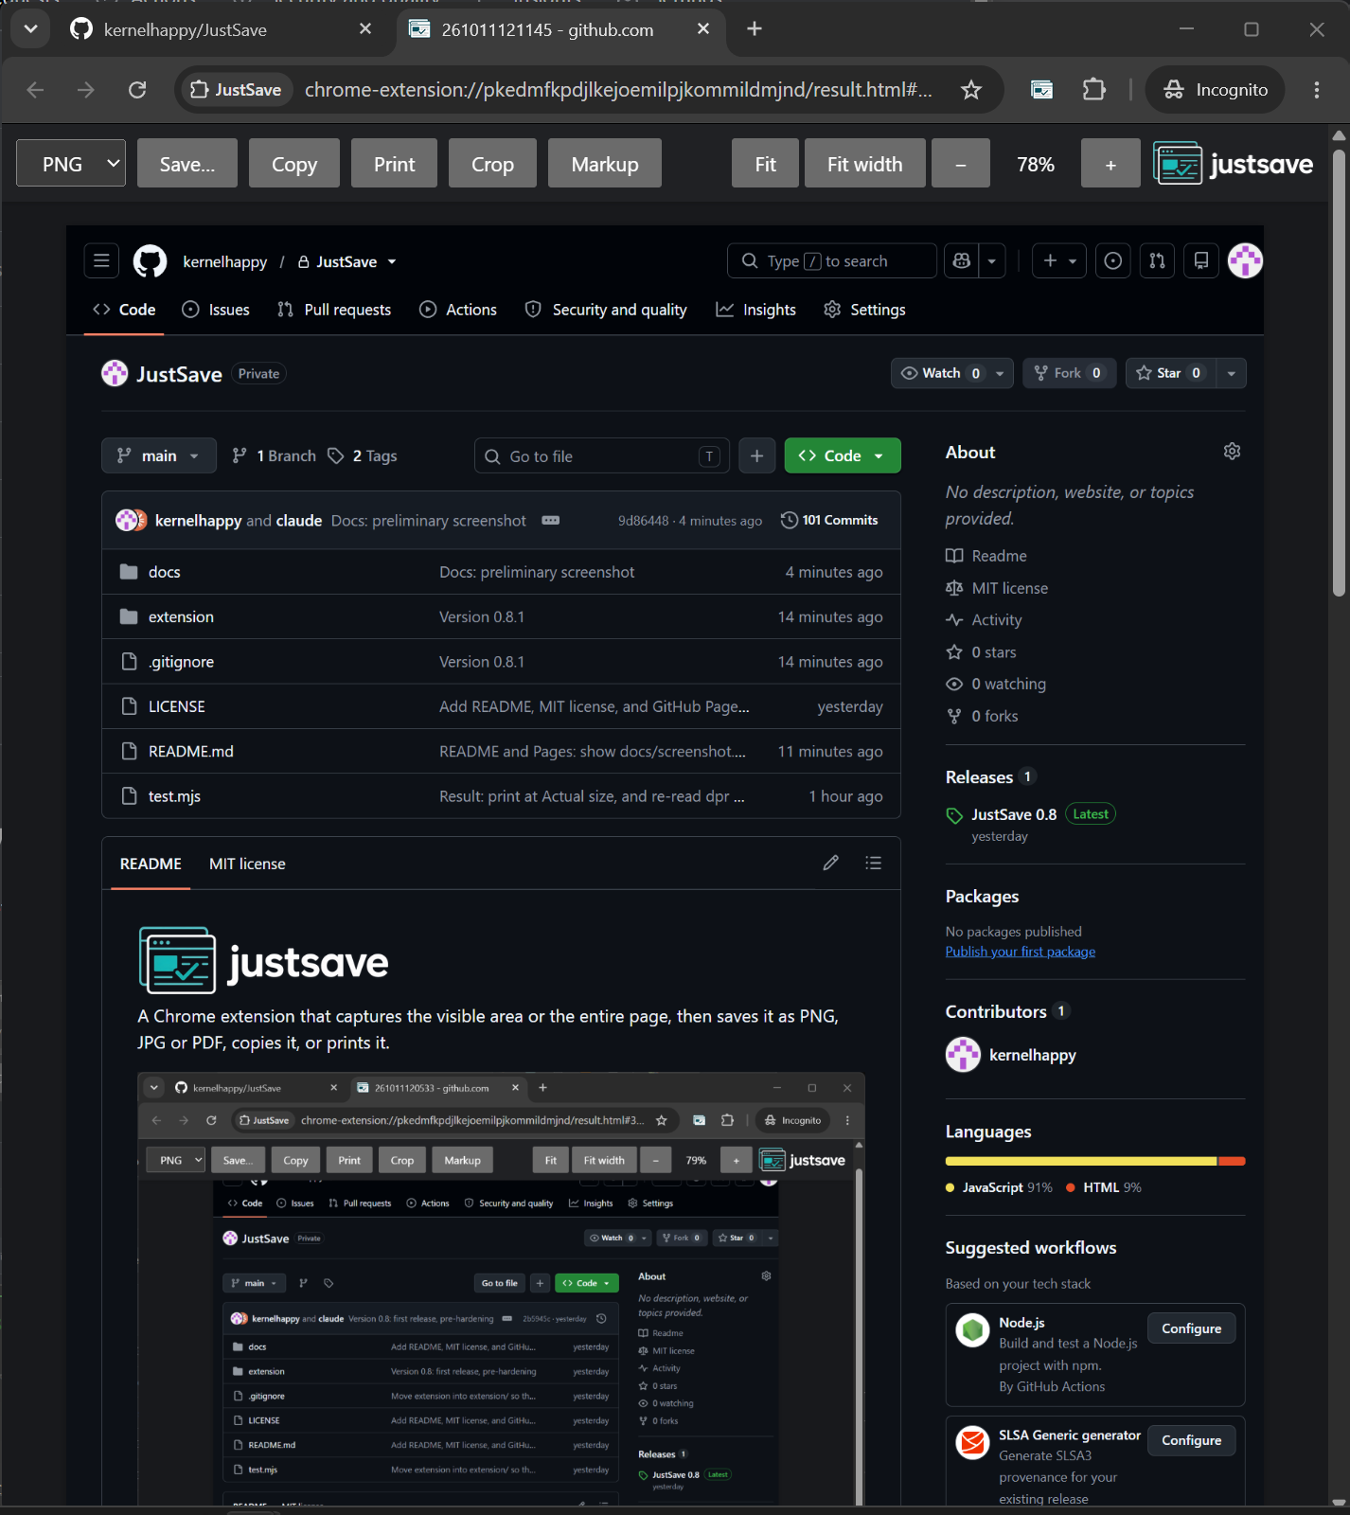Viewport: 1350px width, 1515px height.
Task: Open the issues circle icon in header
Action: (x=1113, y=260)
